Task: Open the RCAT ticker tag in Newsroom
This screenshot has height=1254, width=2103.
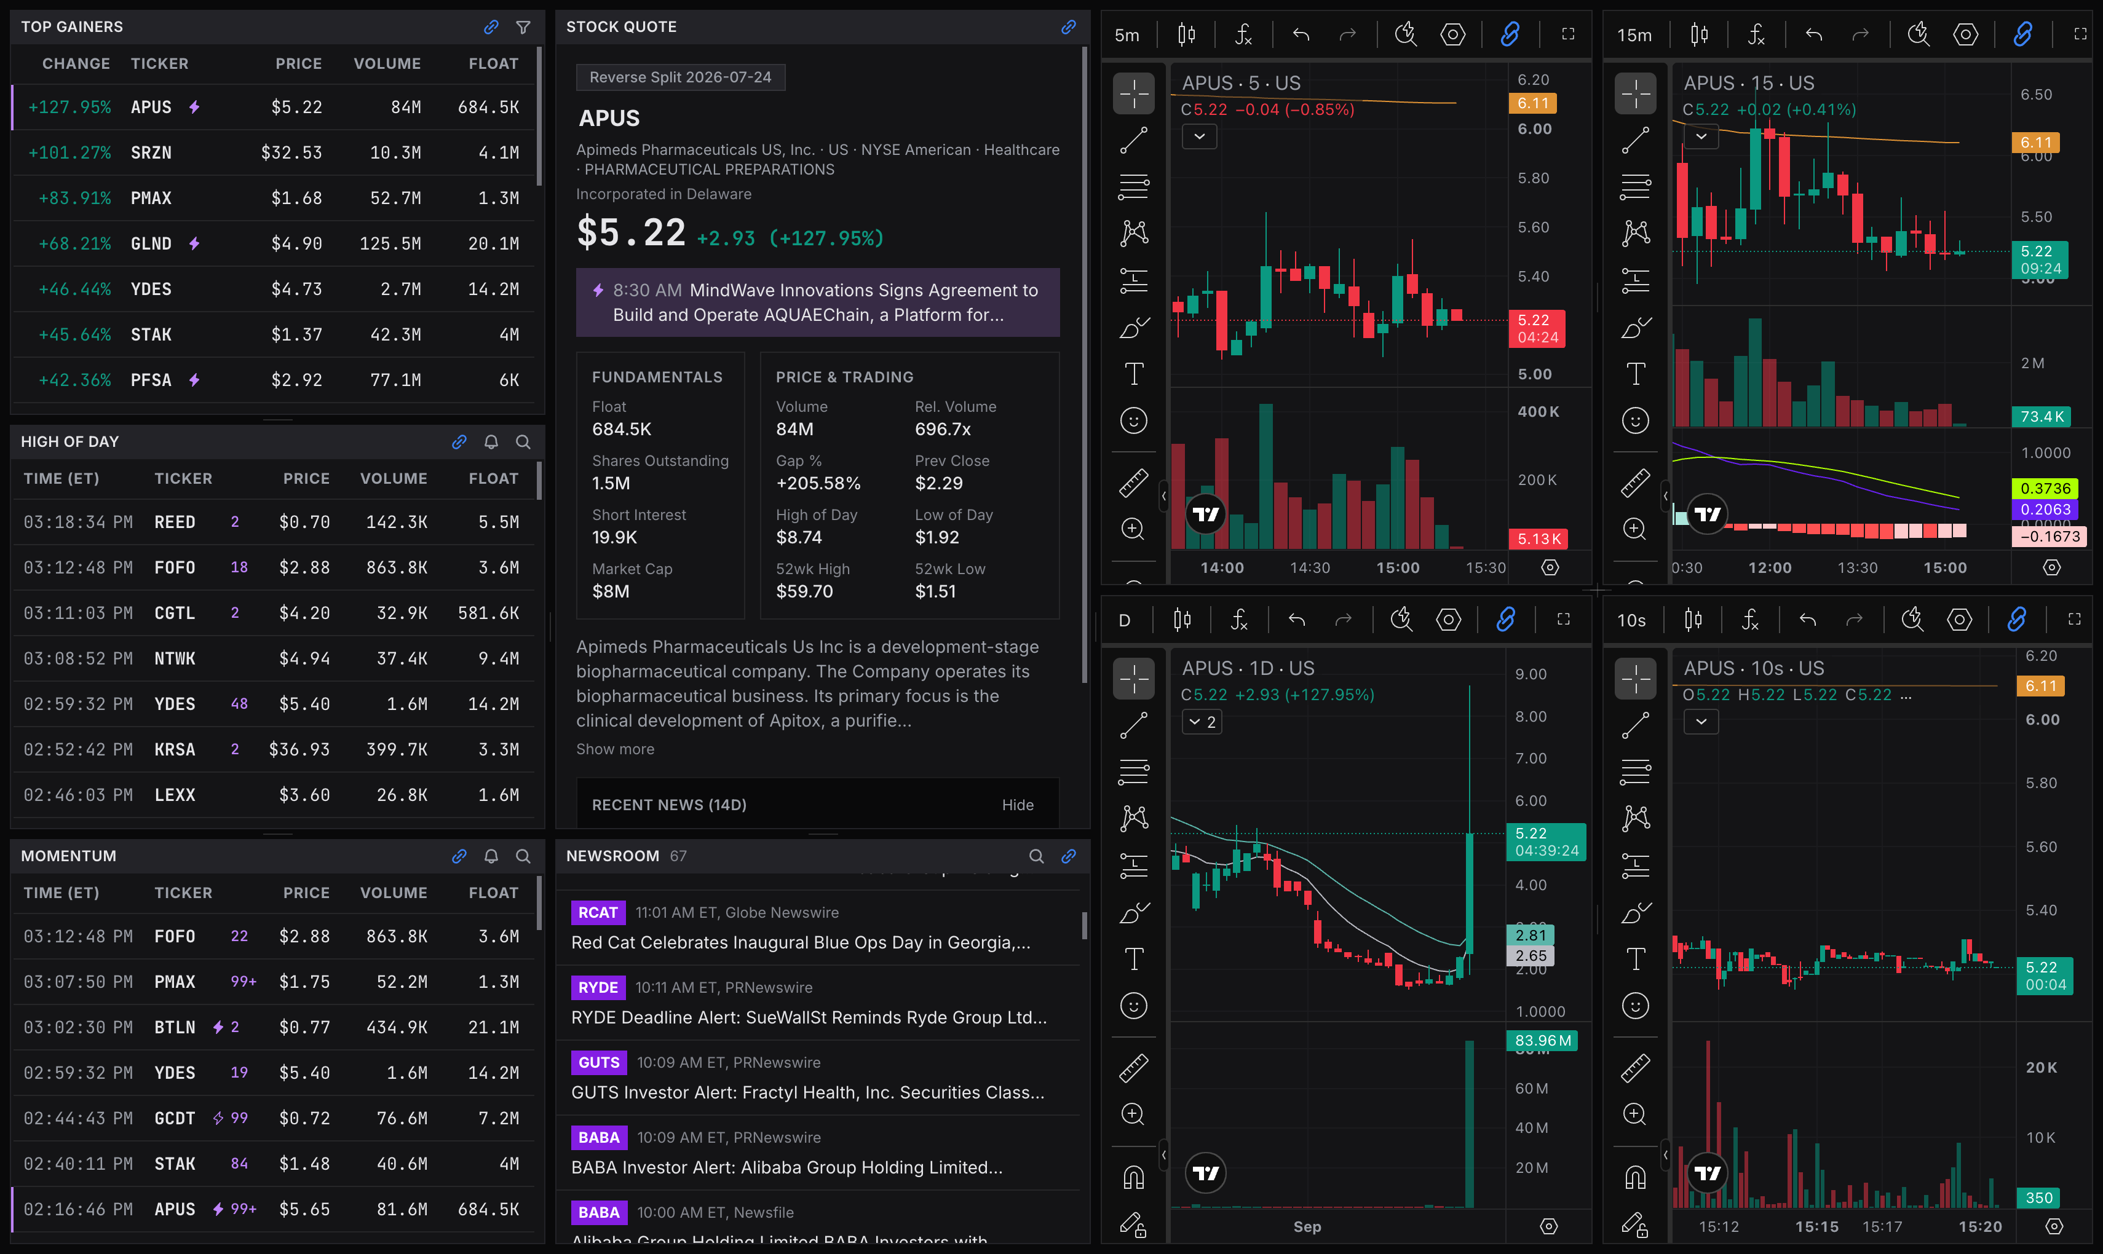Action: (598, 913)
